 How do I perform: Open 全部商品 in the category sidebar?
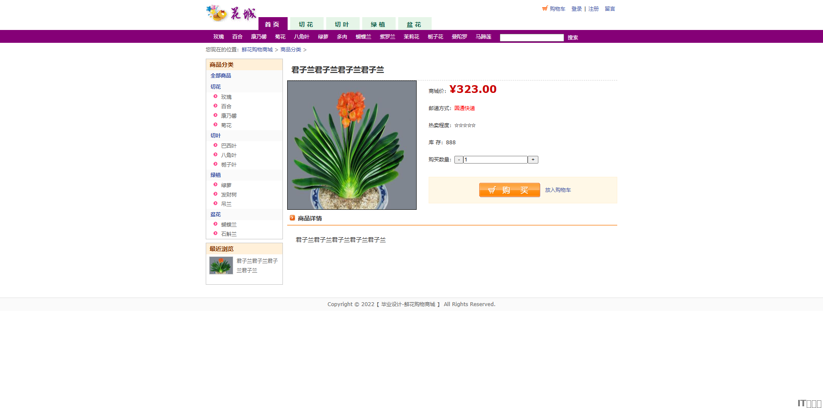(221, 76)
